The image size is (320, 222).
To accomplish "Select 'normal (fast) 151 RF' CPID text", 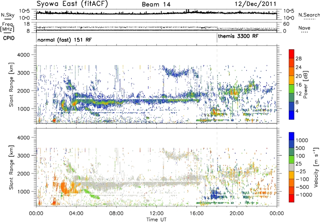I will pyautogui.click(x=64, y=40).
